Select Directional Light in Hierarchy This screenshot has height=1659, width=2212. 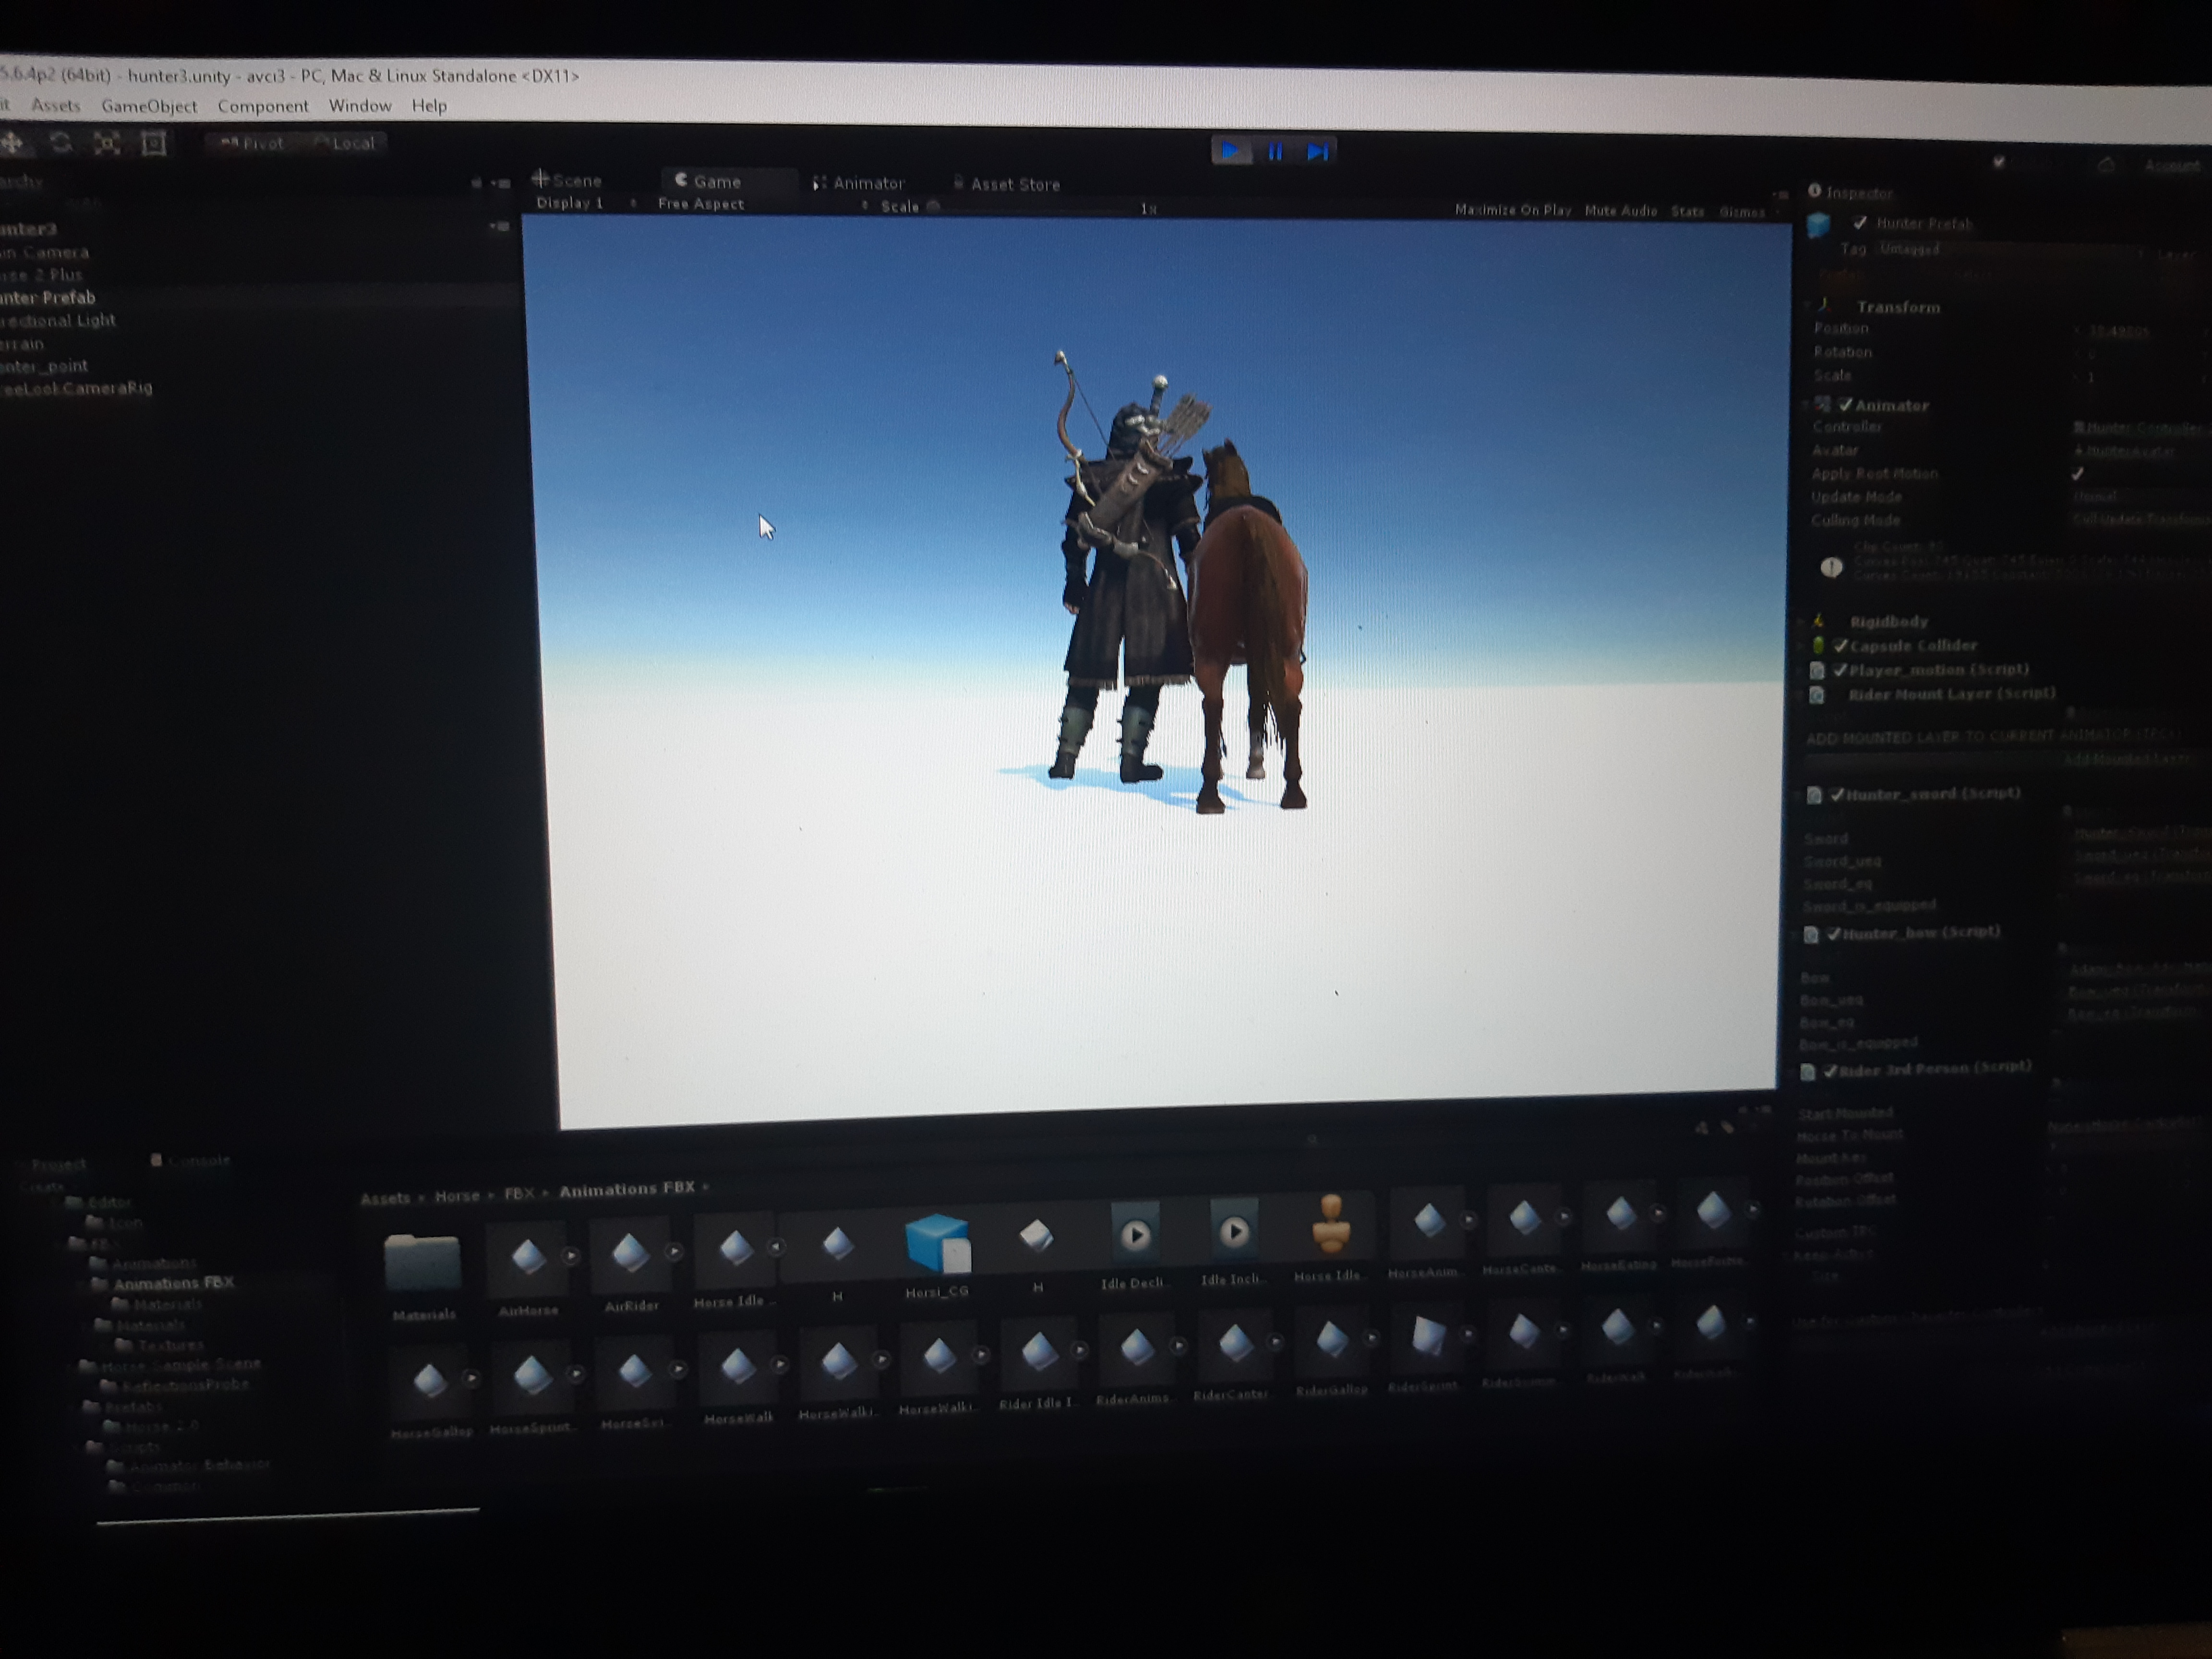coord(58,320)
